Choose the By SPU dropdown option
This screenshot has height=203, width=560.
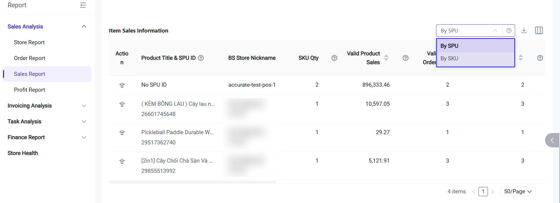[449, 46]
